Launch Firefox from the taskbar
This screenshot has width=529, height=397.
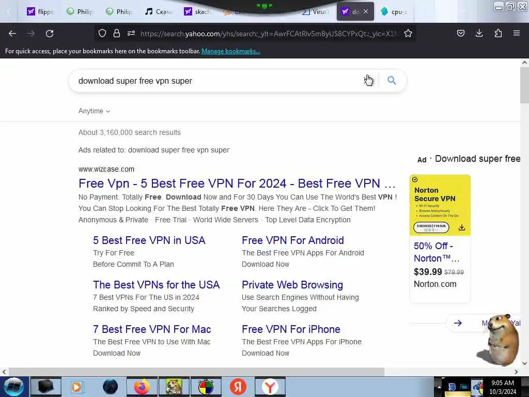click(x=142, y=387)
